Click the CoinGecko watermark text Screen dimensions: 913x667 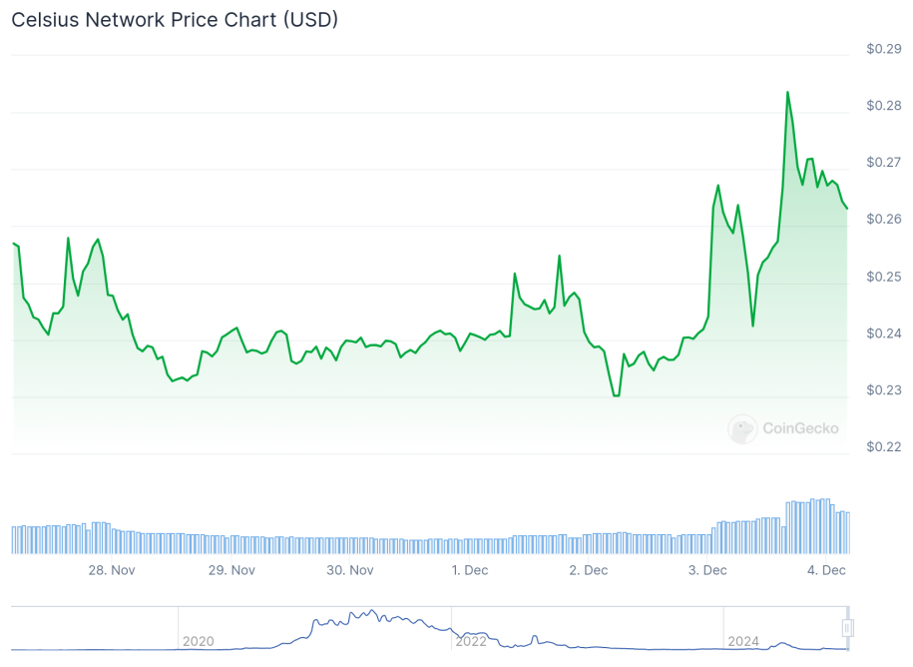[800, 428]
